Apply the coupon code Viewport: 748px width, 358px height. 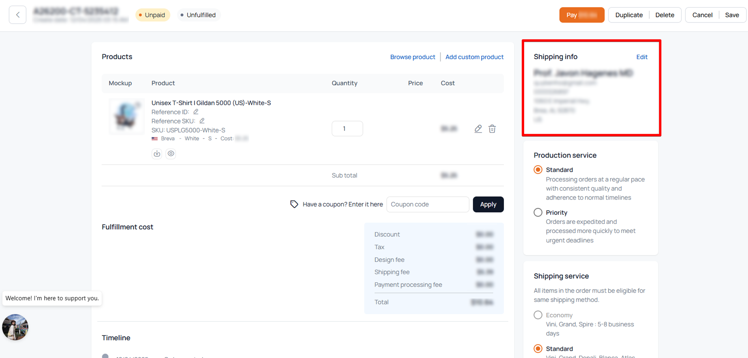pyautogui.click(x=488, y=204)
